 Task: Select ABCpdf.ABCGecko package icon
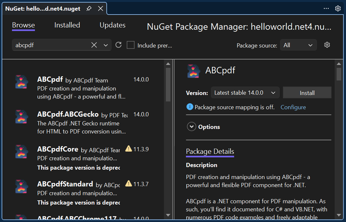pyautogui.click(x=21, y=117)
